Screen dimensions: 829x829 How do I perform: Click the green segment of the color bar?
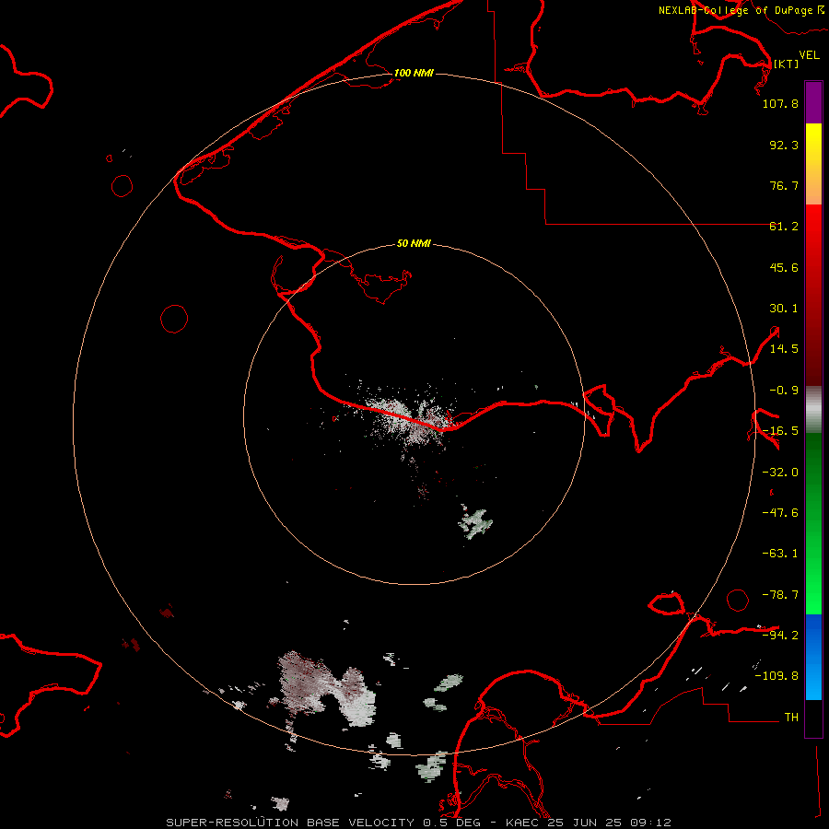click(x=813, y=523)
